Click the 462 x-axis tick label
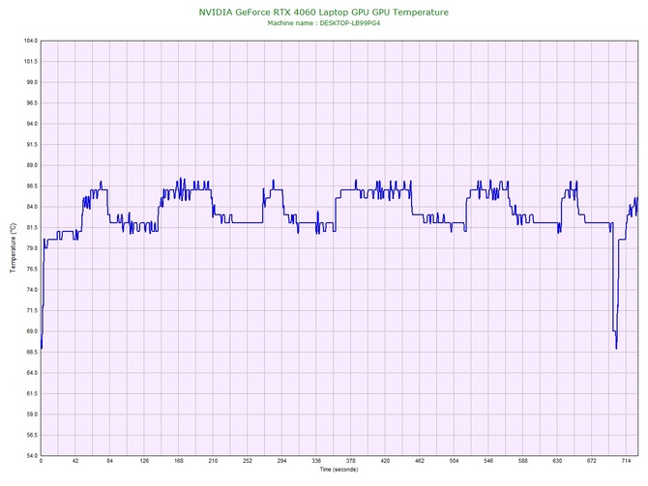Screen dimensions: 648x486 tap(420, 461)
